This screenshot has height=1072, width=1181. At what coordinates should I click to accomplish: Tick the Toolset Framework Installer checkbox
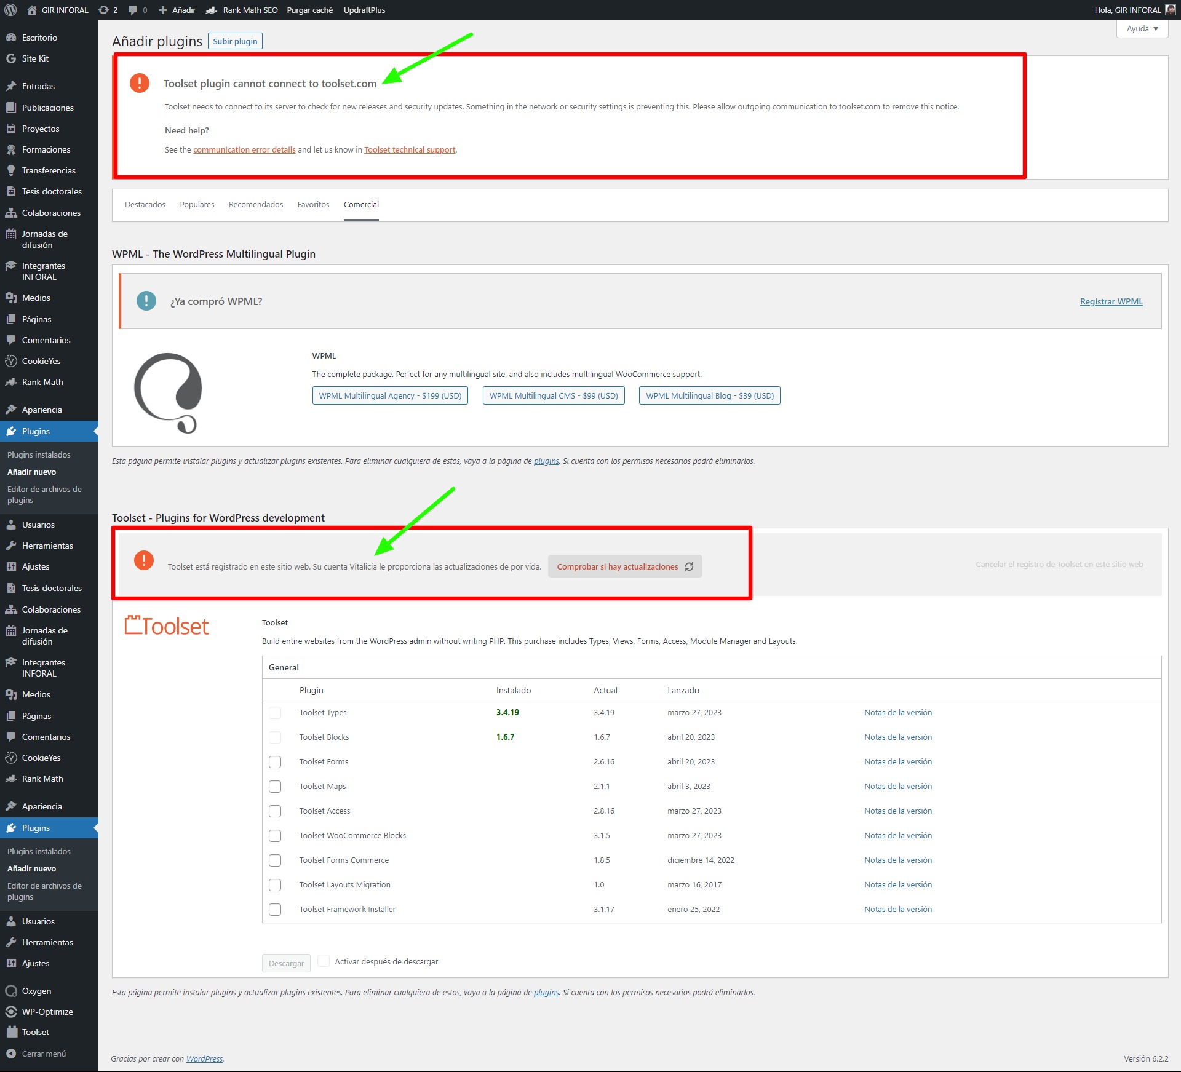tap(275, 910)
